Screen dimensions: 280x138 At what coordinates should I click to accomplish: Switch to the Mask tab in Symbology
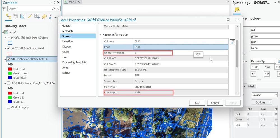251,86
